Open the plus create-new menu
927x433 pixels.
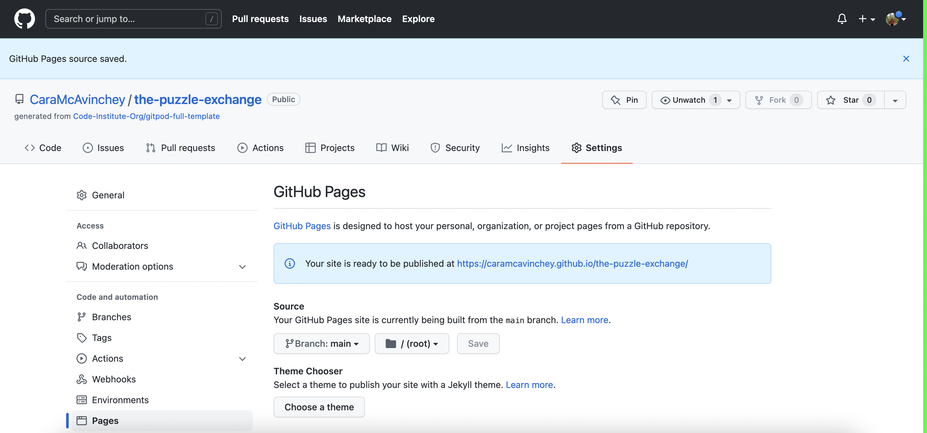(x=866, y=19)
